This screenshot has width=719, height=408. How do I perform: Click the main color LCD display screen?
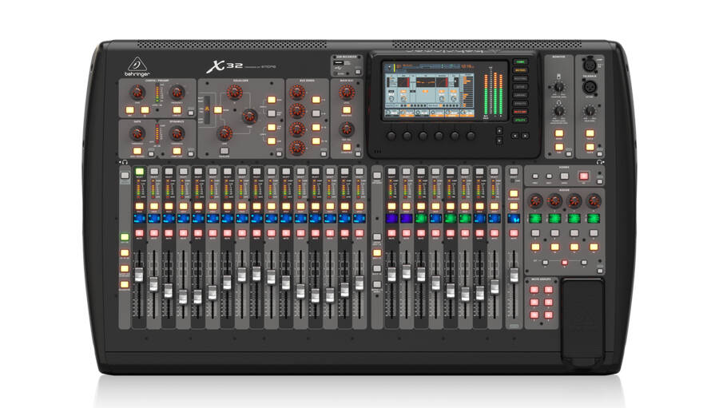point(429,90)
